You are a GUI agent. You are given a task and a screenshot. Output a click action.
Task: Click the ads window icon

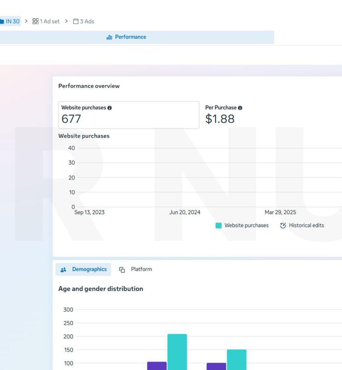click(x=76, y=22)
